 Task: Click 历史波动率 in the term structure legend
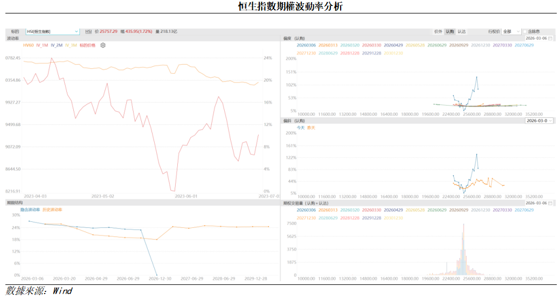tap(52, 210)
